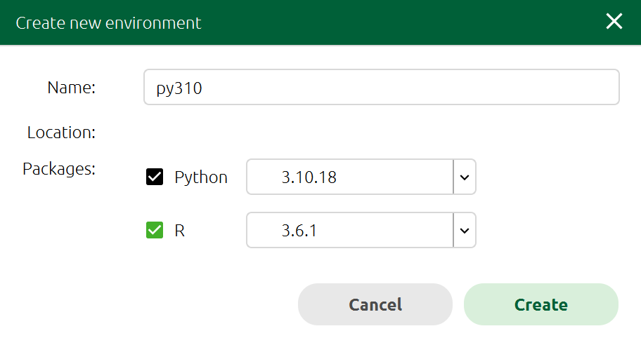
Task: Uncheck the R package checkbox
Action: [x=155, y=230]
